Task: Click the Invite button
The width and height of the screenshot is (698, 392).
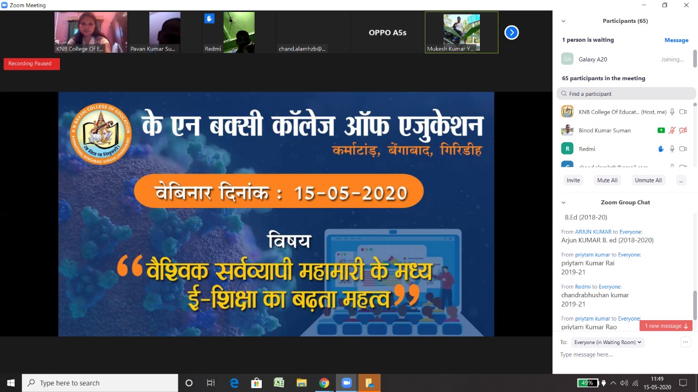Action: pyautogui.click(x=573, y=180)
